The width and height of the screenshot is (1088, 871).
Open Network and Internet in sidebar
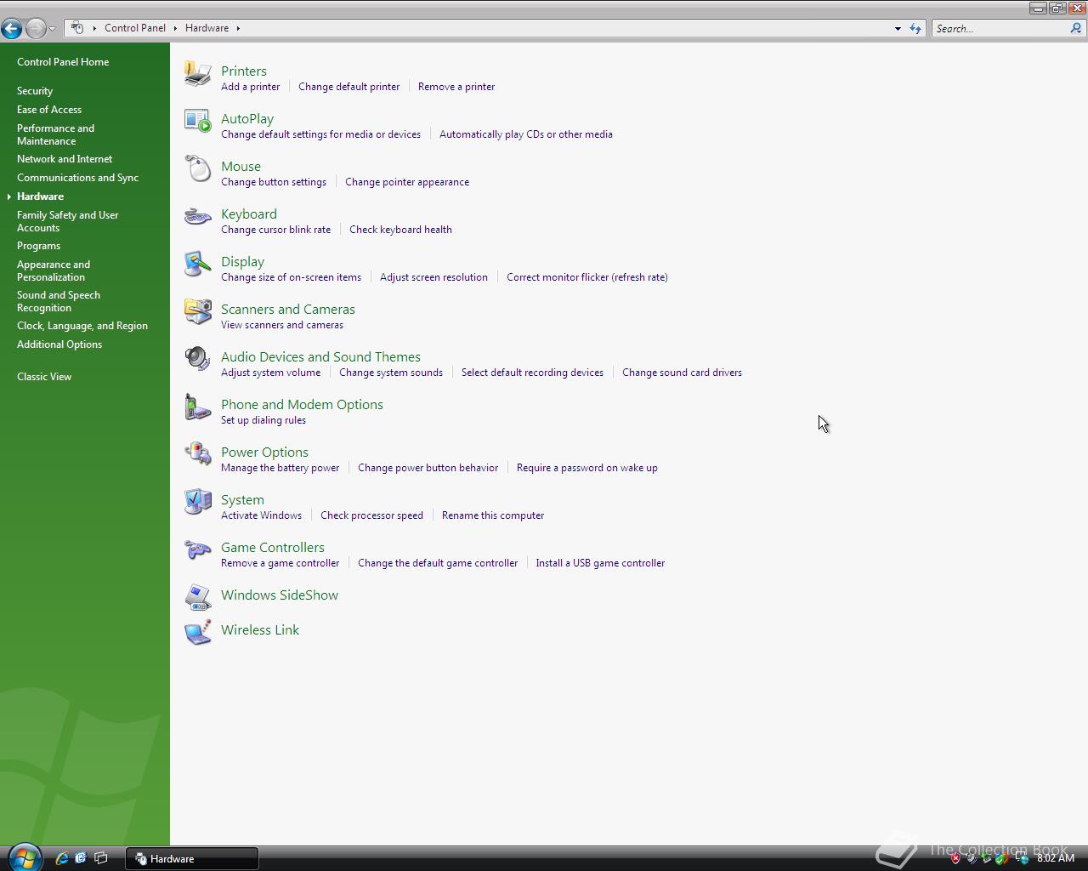tap(65, 159)
